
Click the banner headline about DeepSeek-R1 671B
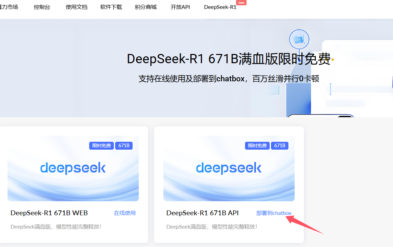tap(229, 59)
